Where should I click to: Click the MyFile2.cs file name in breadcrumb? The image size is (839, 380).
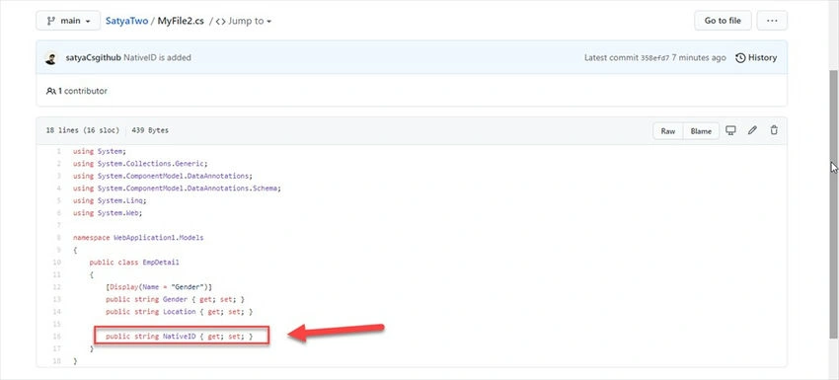pos(181,21)
